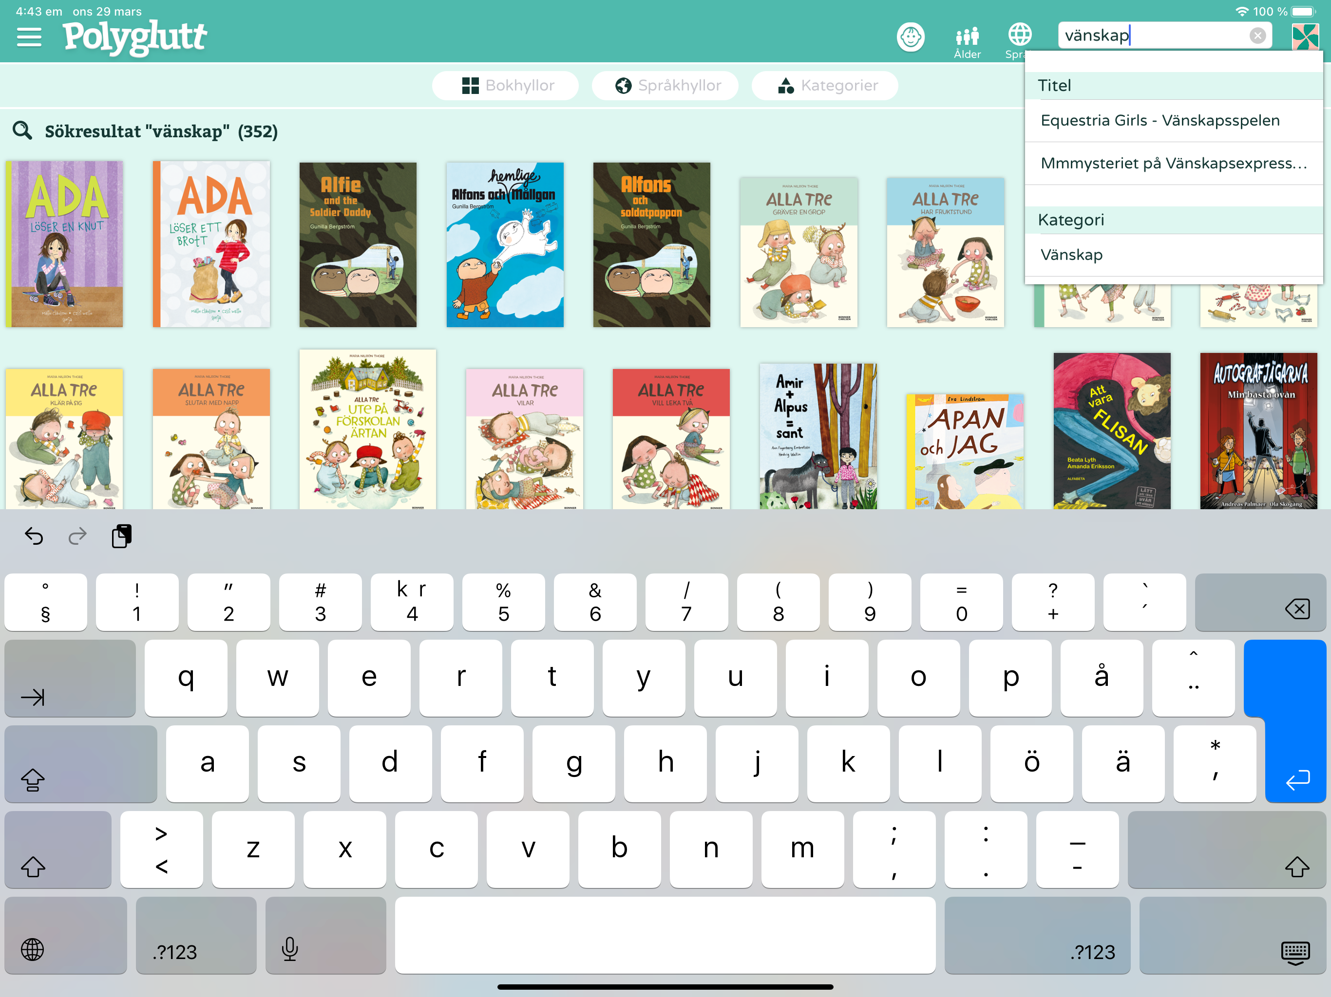Open Autografjägarna book

click(1259, 431)
